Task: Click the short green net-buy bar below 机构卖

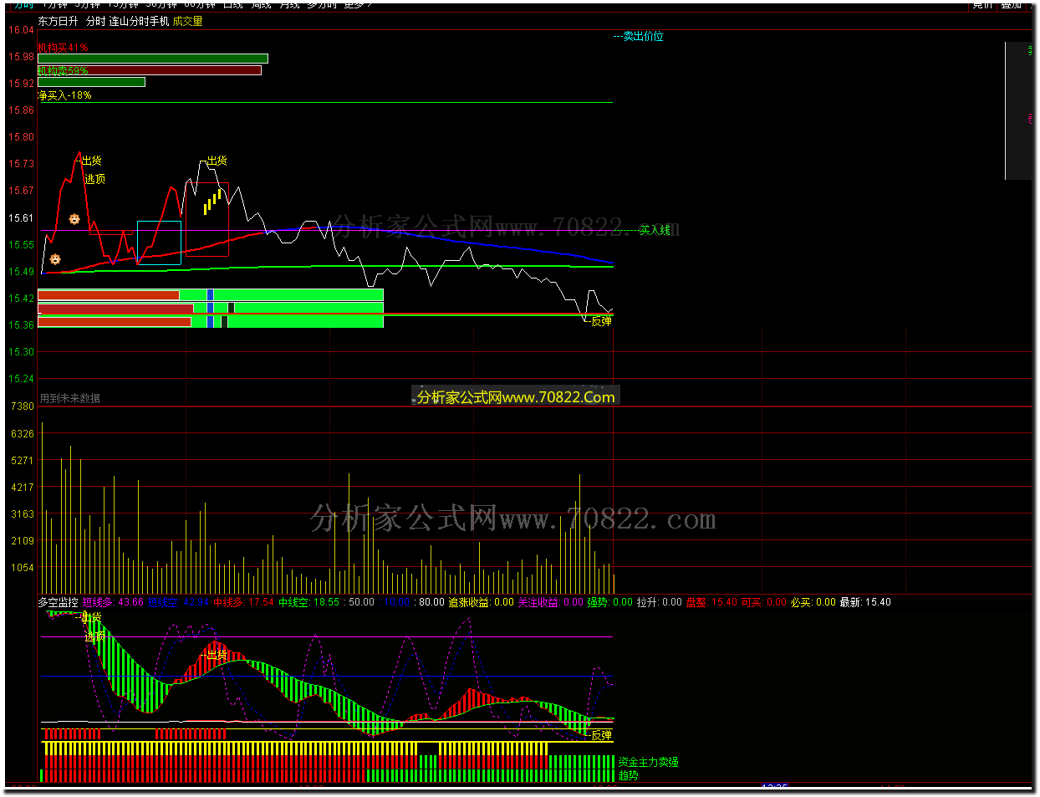Action: click(x=91, y=82)
